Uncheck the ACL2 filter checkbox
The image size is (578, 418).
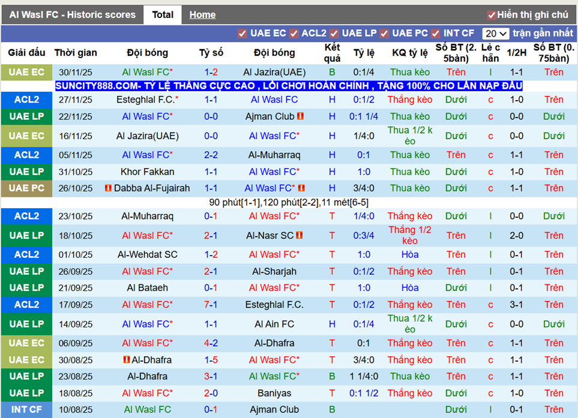(294, 34)
